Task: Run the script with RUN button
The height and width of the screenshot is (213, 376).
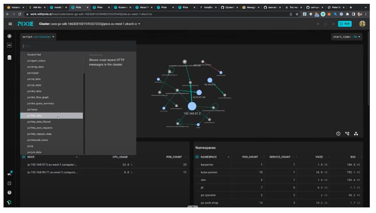Action: coord(345,24)
